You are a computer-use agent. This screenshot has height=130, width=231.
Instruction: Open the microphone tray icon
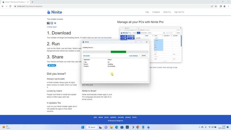pyautogui.click(x=206, y=127)
